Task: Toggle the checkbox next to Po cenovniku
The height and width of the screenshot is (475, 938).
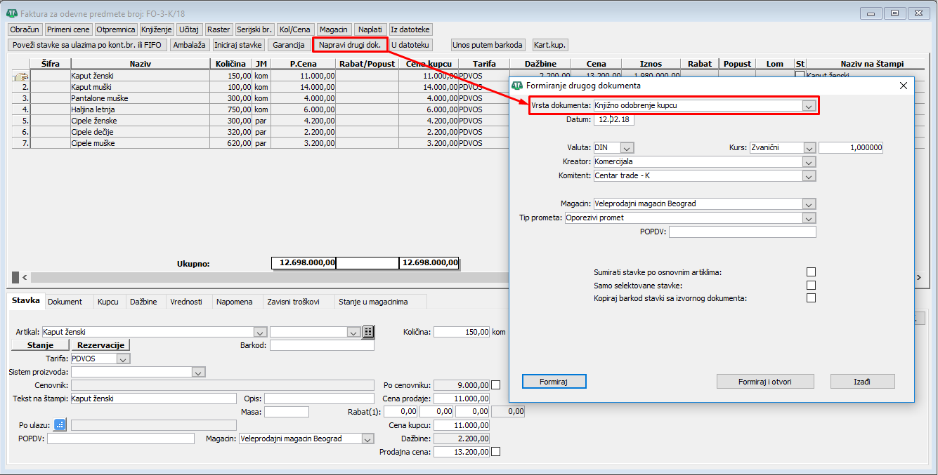Action: pyautogui.click(x=496, y=385)
